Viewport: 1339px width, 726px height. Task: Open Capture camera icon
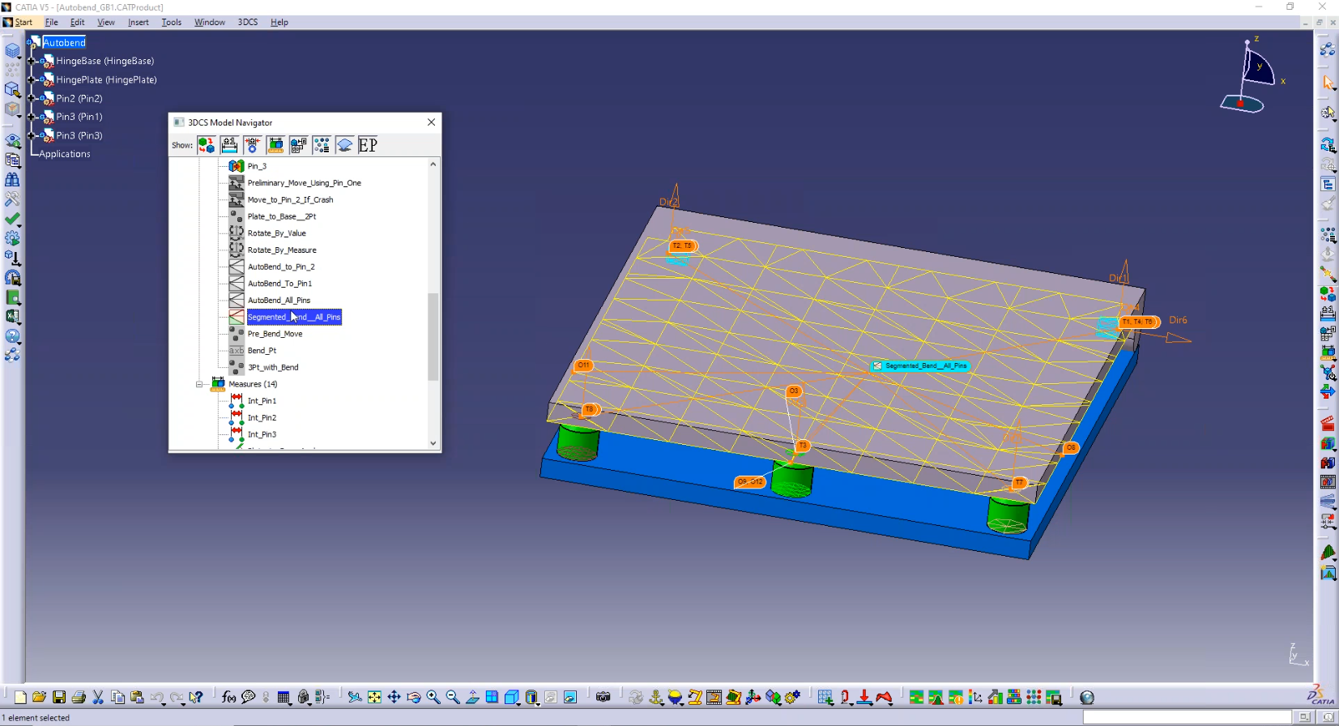(x=603, y=697)
